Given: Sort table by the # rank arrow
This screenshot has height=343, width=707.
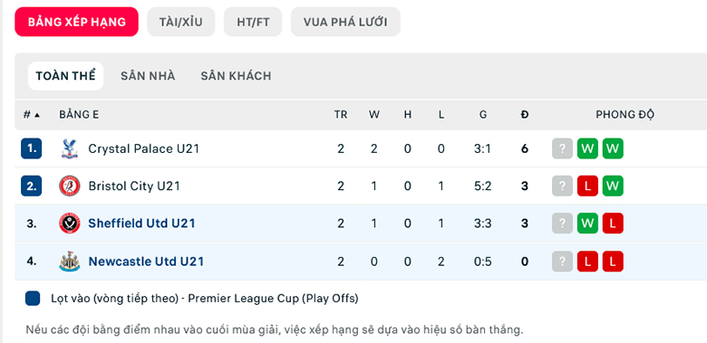Looking at the screenshot, I should (32, 115).
